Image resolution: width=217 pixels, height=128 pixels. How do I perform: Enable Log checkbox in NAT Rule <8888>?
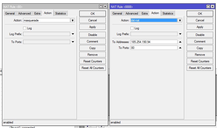(x=132, y=28)
